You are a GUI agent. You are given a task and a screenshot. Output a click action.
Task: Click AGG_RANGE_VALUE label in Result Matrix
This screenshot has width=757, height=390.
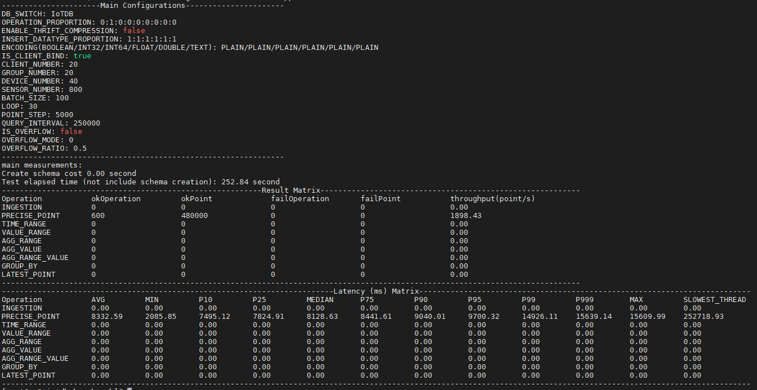tap(35, 258)
